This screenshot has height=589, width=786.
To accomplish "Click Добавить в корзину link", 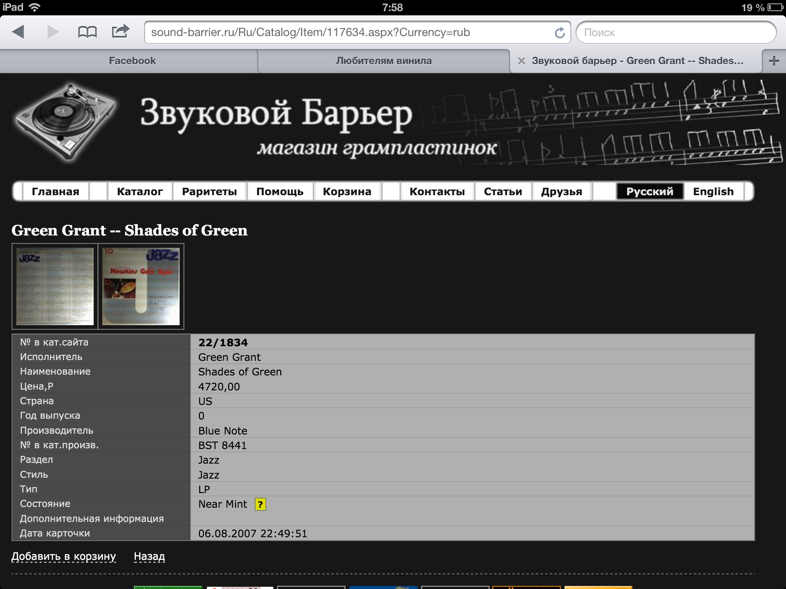I will pyautogui.click(x=64, y=556).
